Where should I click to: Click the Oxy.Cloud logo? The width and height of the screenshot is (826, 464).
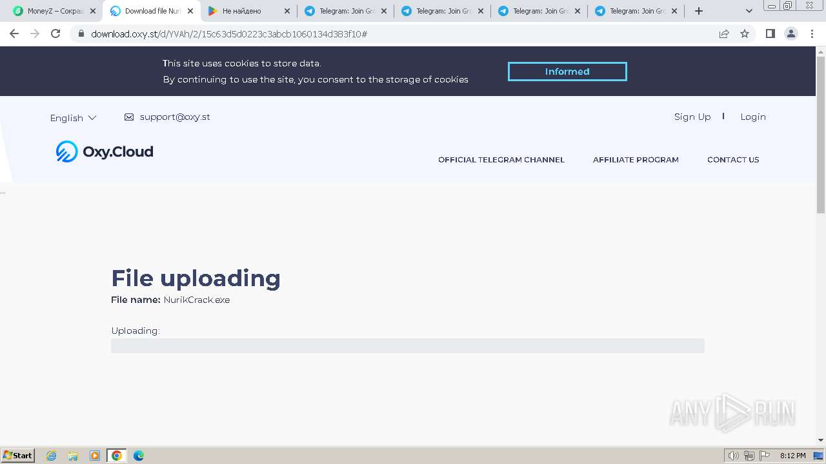(x=105, y=151)
